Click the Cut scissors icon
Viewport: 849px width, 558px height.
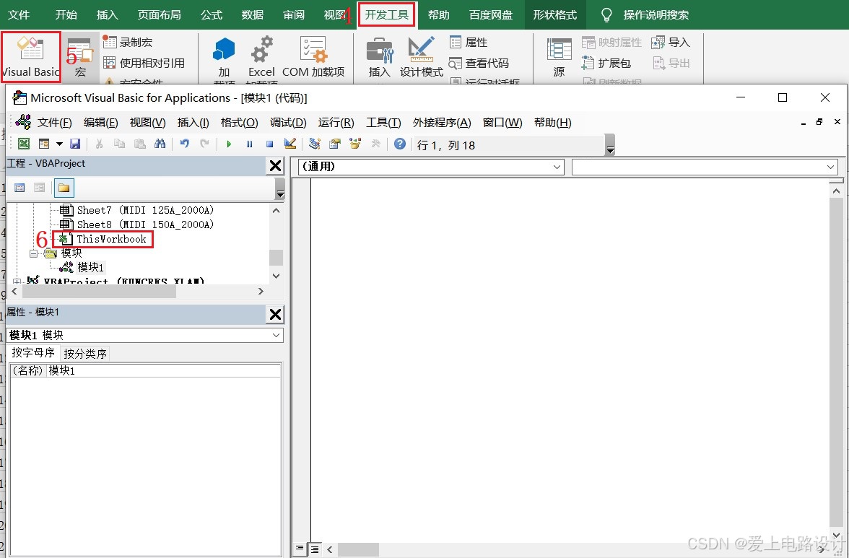coord(99,144)
